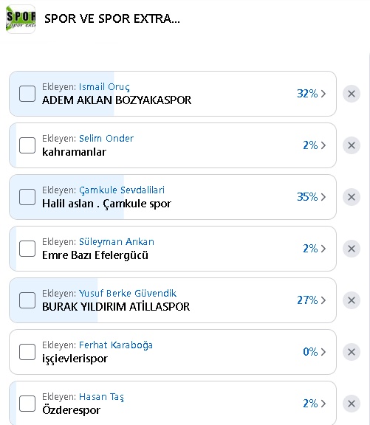Open the SPOR VE SPOR EXTRA group title
This screenshot has height=425, width=370.
(x=112, y=19)
